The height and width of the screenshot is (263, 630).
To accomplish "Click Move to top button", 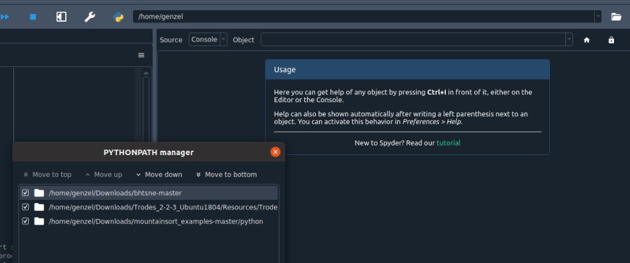I will click(47, 174).
